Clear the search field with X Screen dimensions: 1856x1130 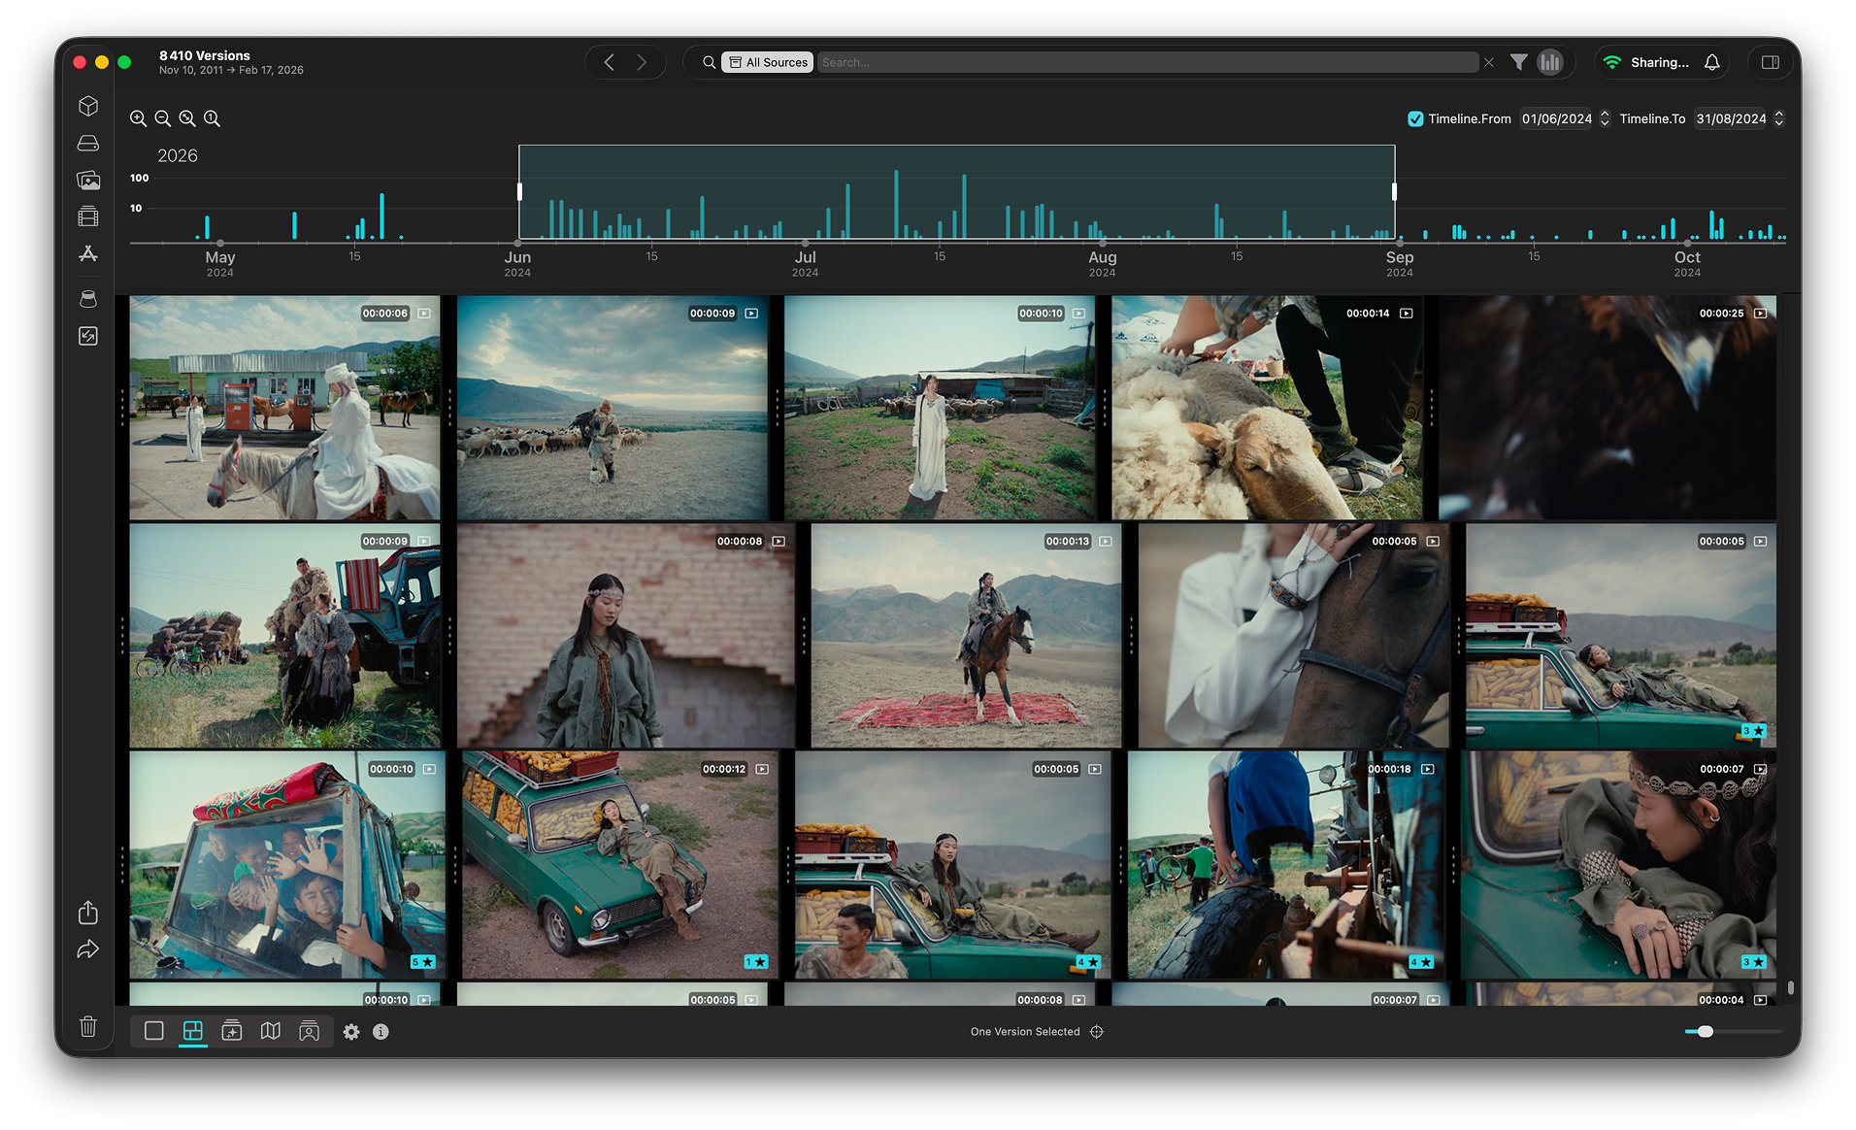coord(1489,62)
